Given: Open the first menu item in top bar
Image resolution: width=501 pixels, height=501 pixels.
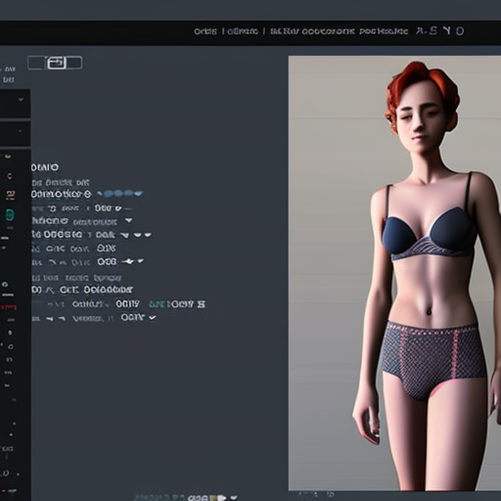Looking at the screenshot, I should [x=205, y=31].
